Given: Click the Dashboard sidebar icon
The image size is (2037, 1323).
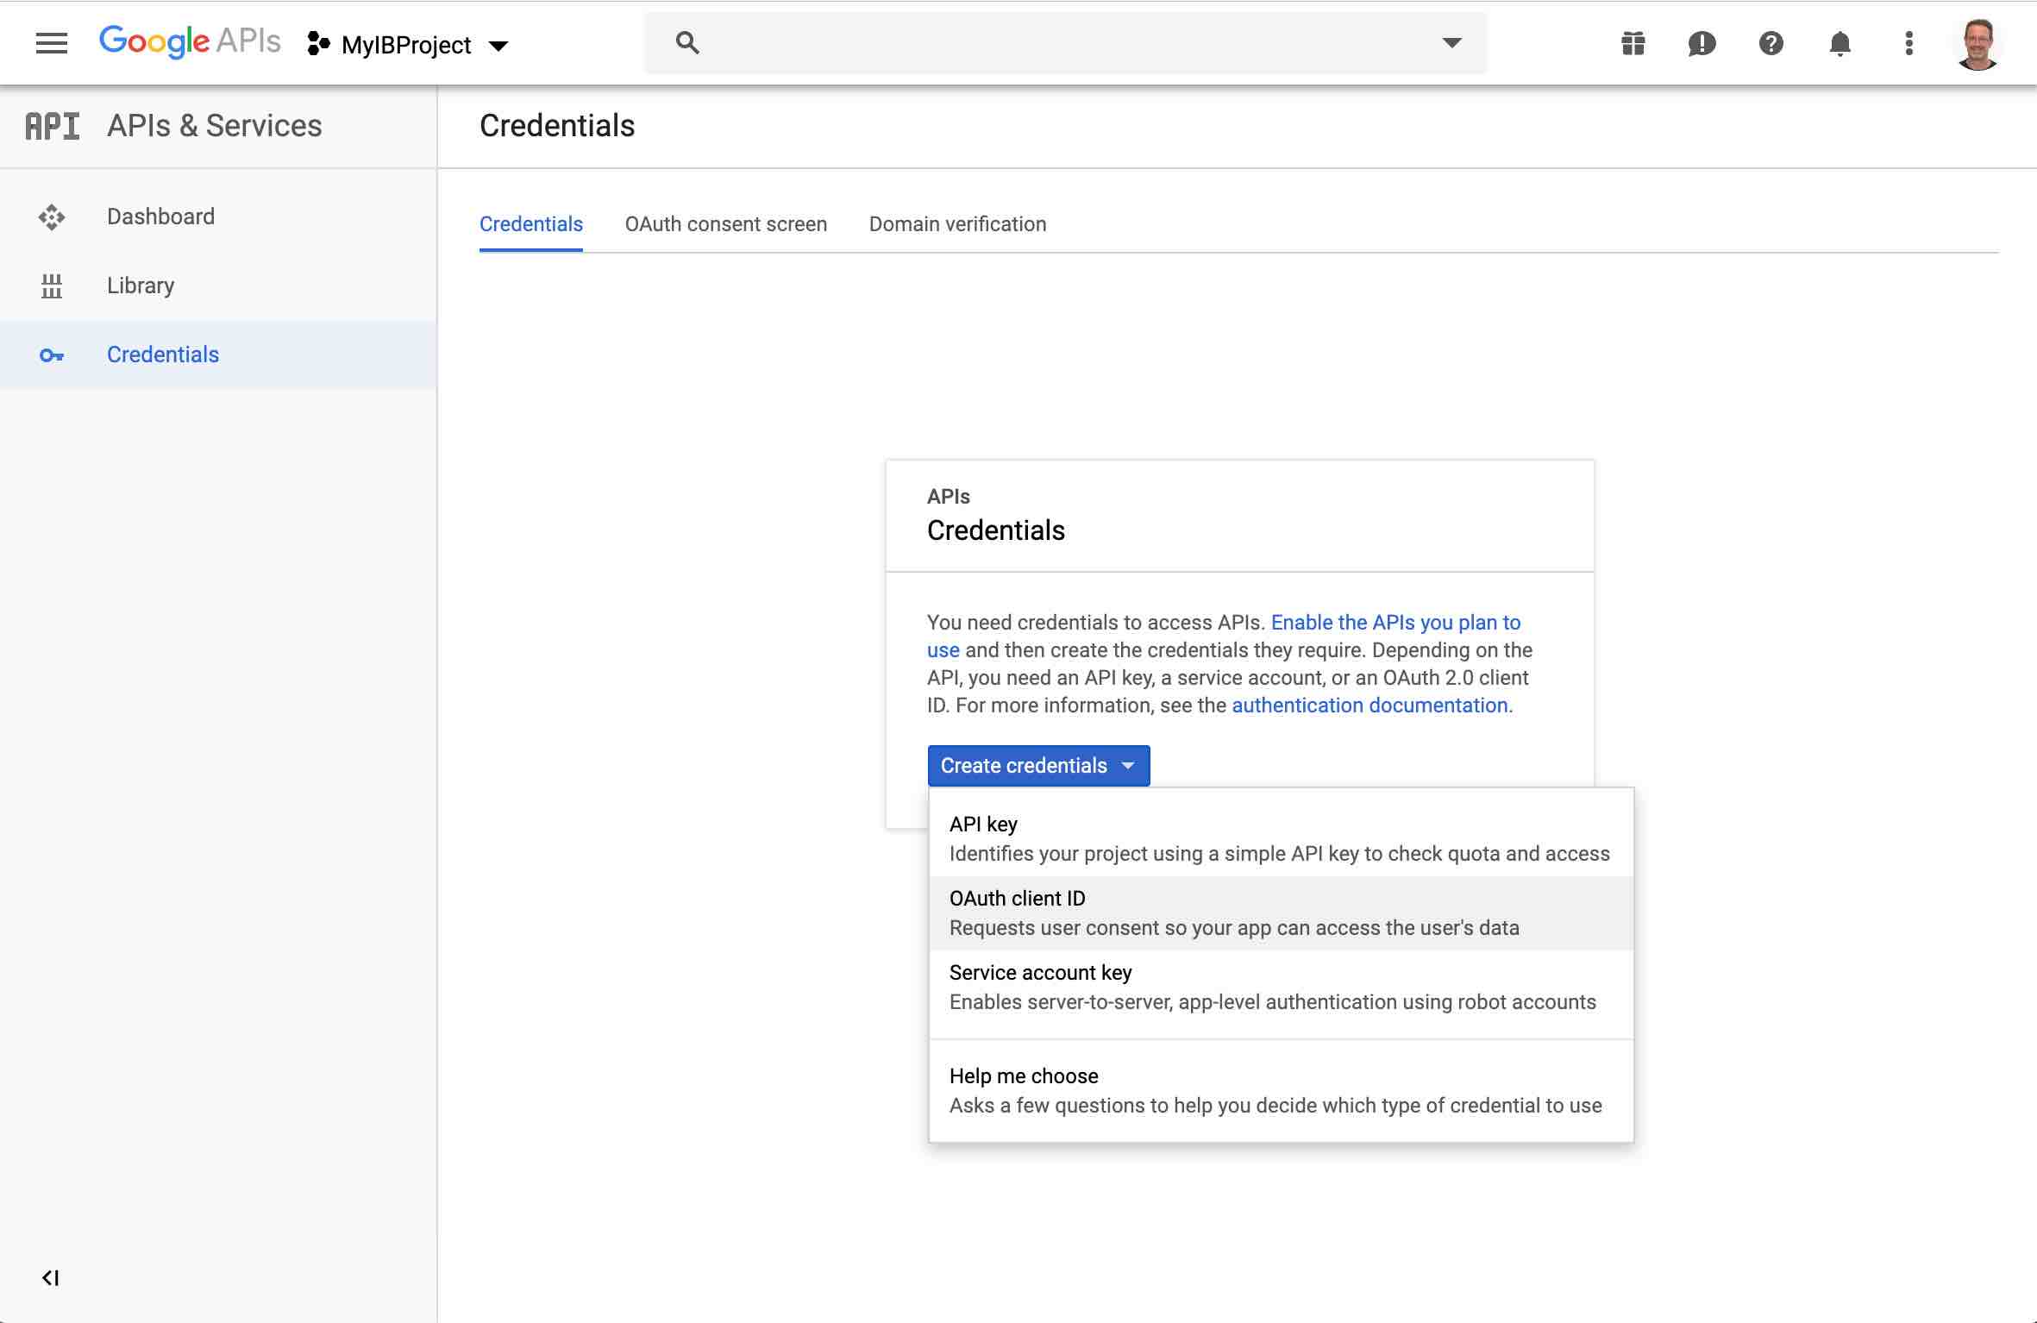Looking at the screenshot, I should [52, 216].
